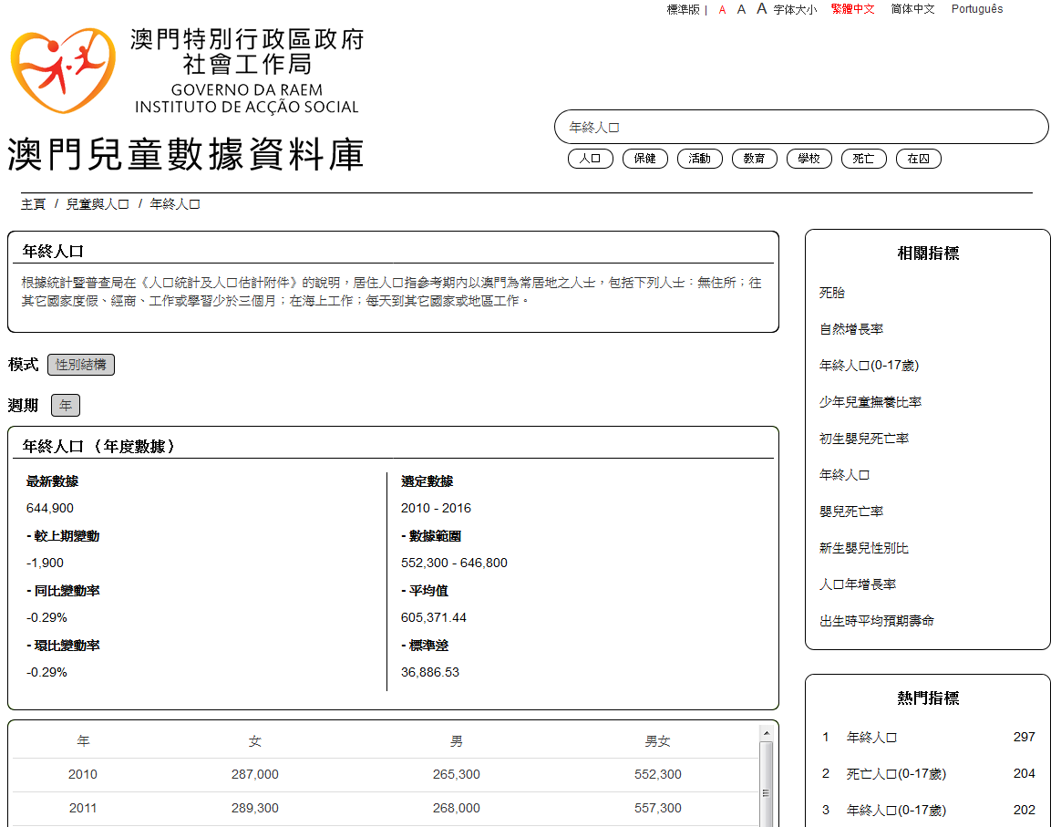Click the 女 column header
1061x827 pixels.
254,741
